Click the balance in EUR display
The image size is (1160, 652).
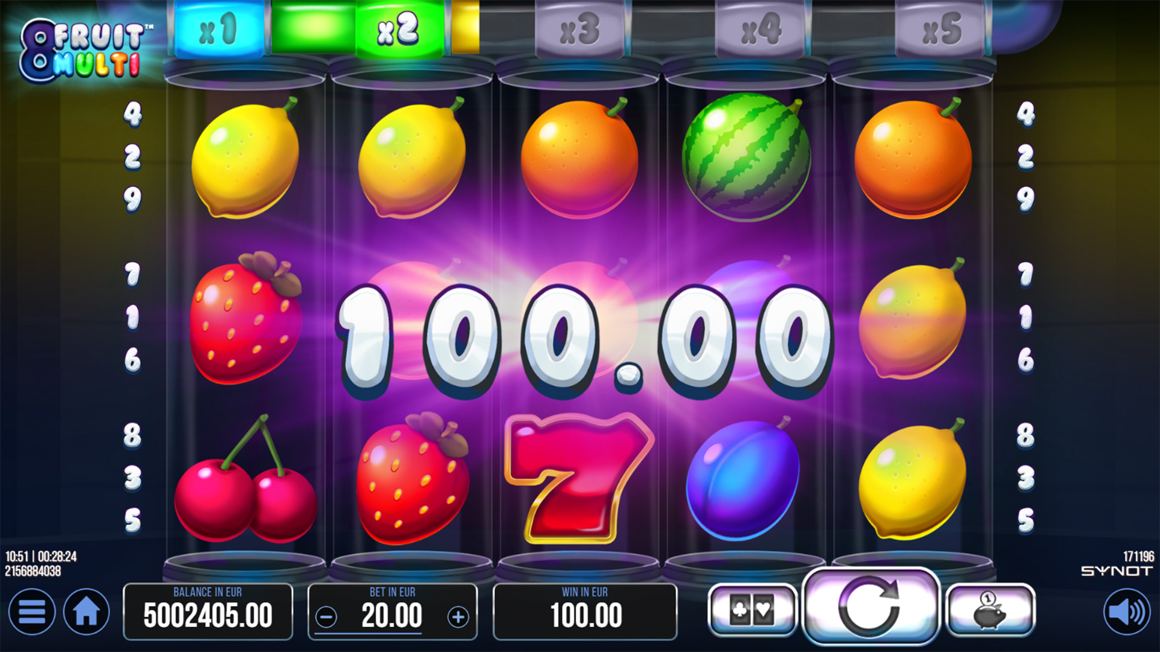pyautogui.click(x=208, y=612)
